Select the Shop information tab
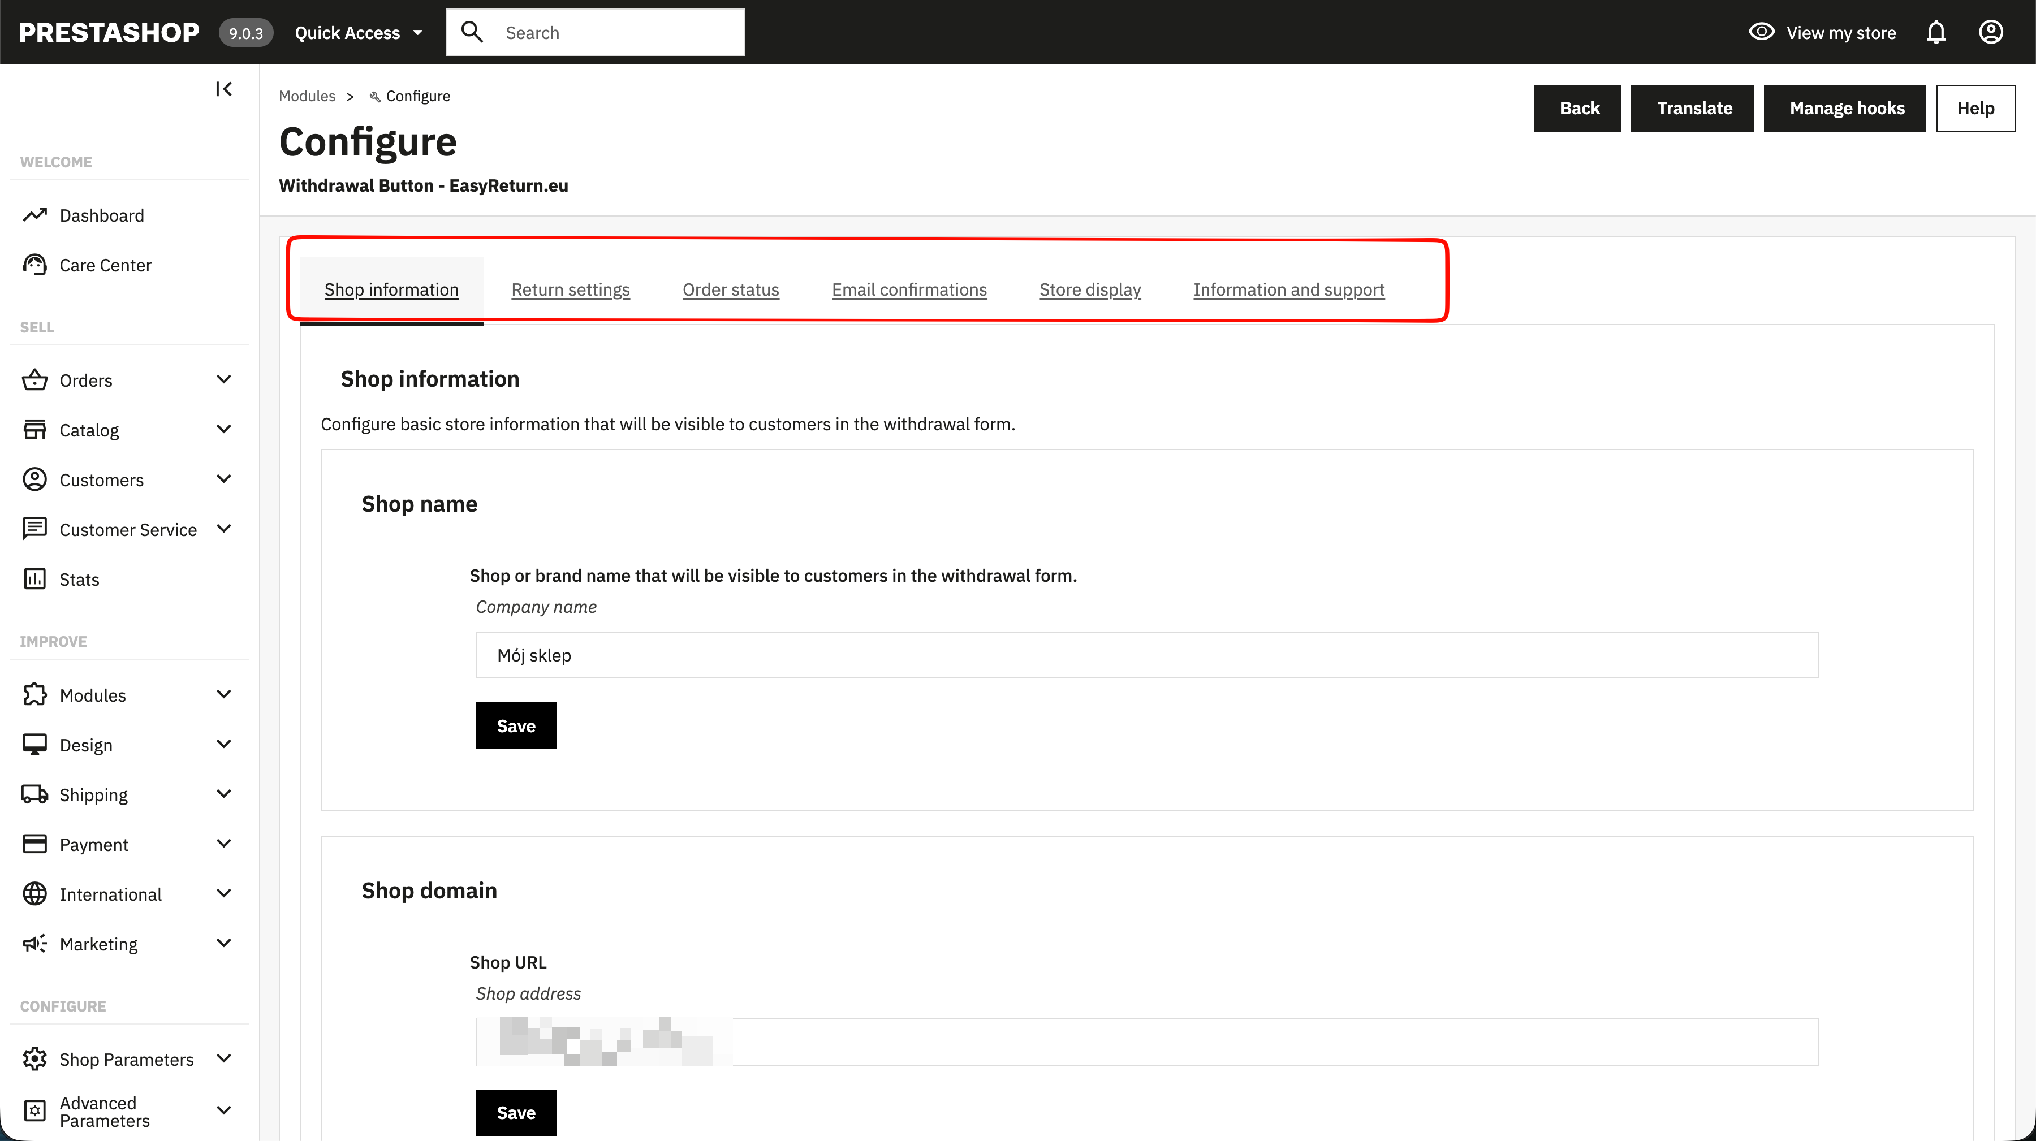The height and width of the screenshot is (1141, 2036). 391,289
